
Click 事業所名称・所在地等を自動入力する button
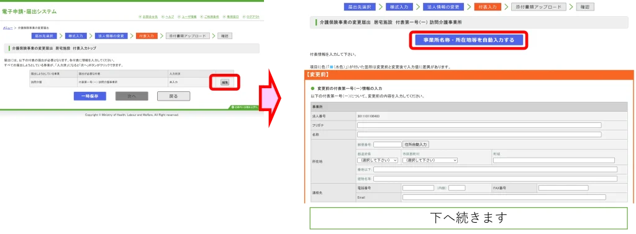click(x=468, y=40)
